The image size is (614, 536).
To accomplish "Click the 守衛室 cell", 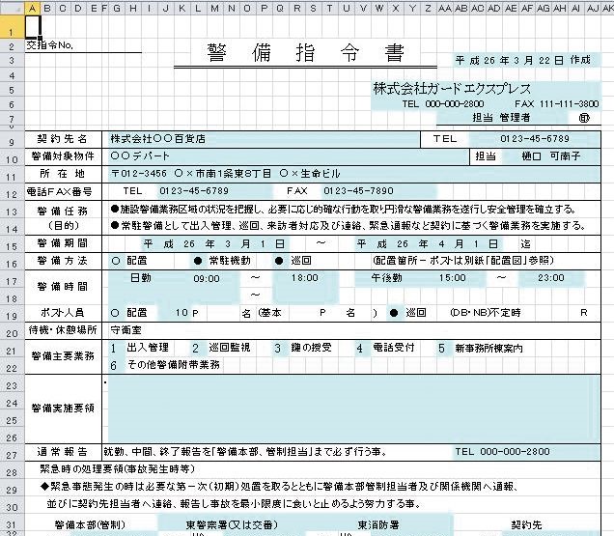I will click(126, 330).
